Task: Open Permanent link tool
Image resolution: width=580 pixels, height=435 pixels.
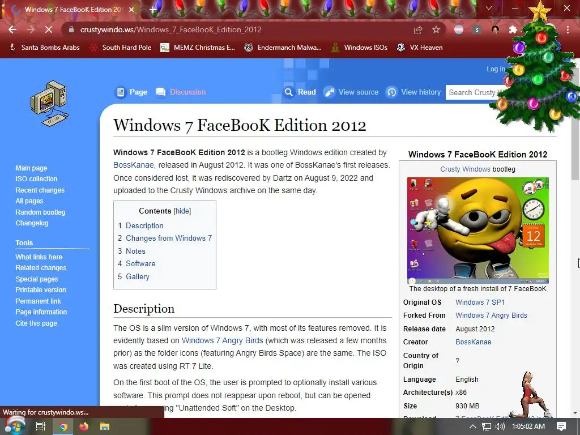Action: click(x=38, y=301)
